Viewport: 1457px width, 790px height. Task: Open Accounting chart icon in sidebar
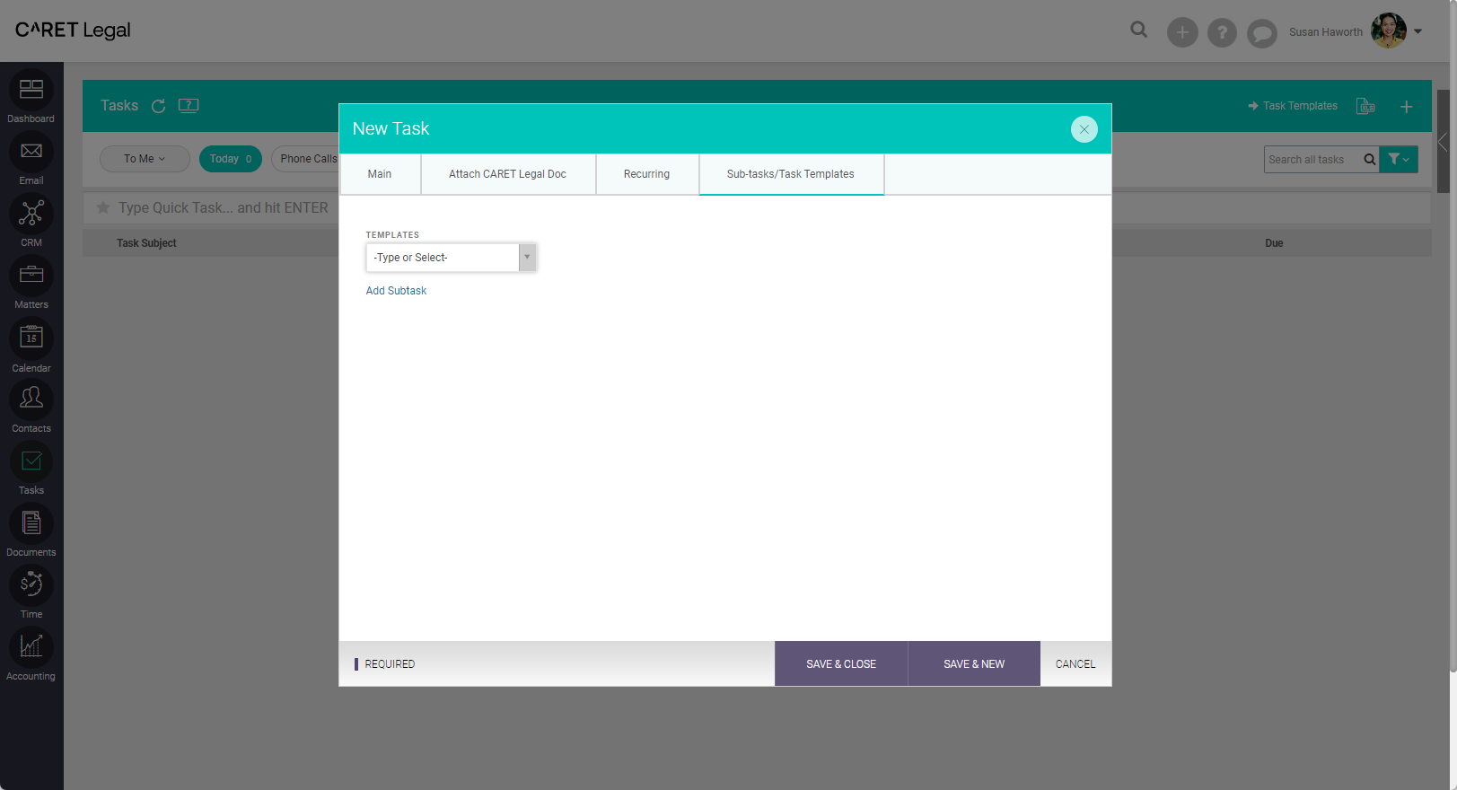31,647
